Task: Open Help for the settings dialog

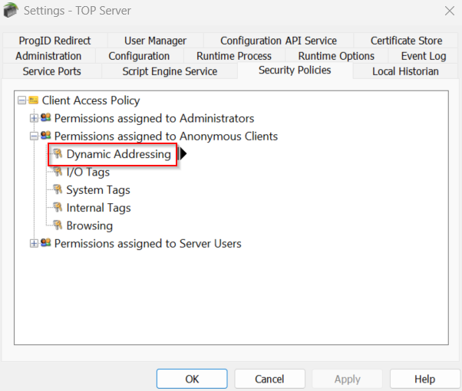Action: tap(425, 379)
